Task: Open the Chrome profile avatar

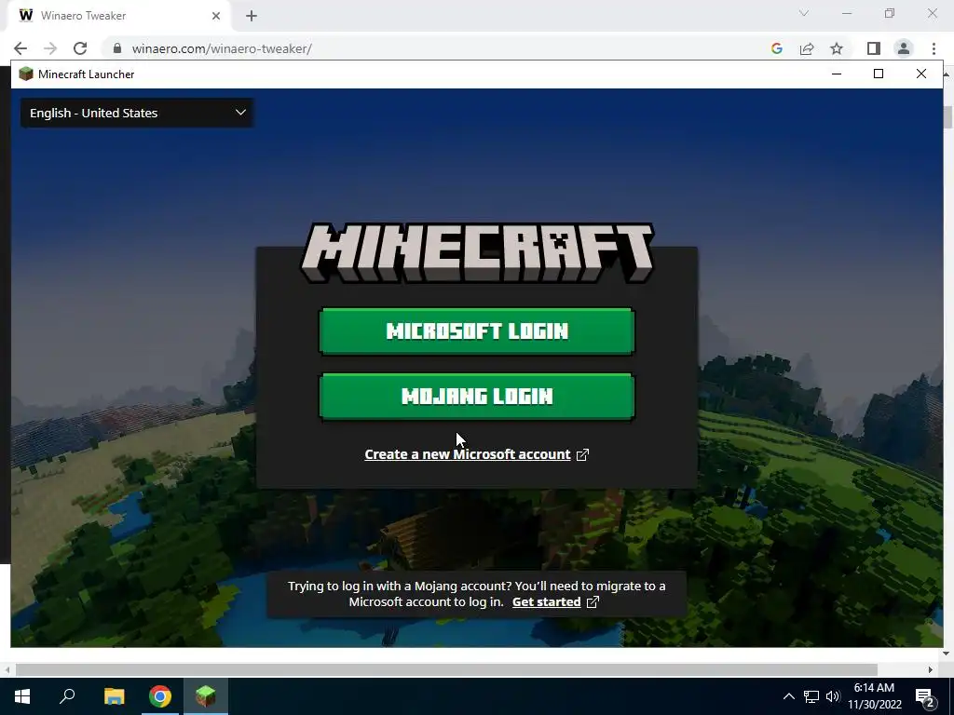Action: pos(904,48)
